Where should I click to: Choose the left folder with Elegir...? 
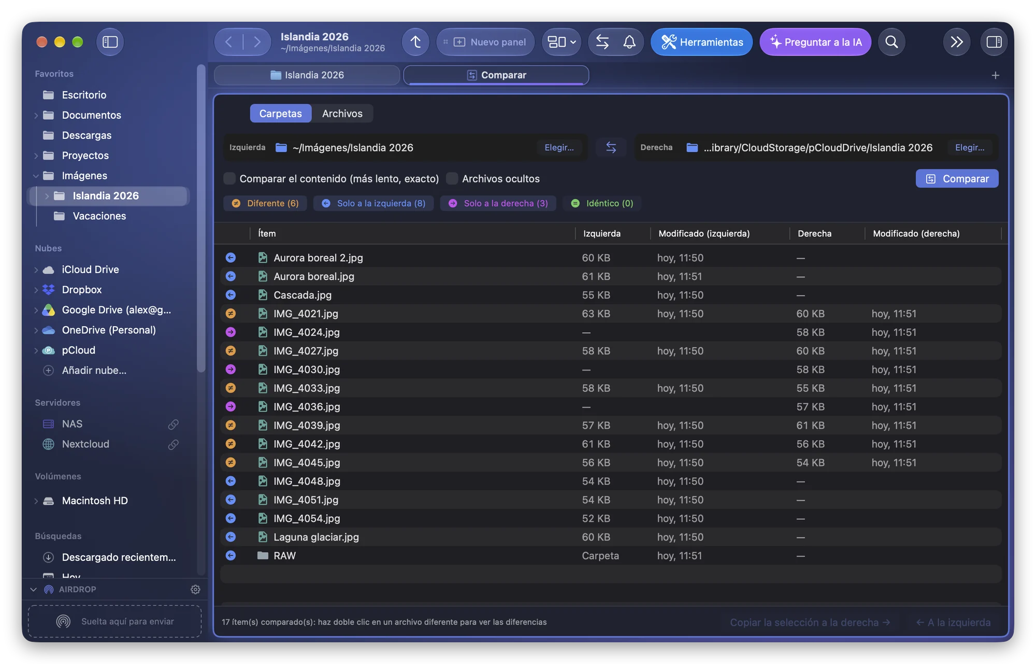point(559,148)
